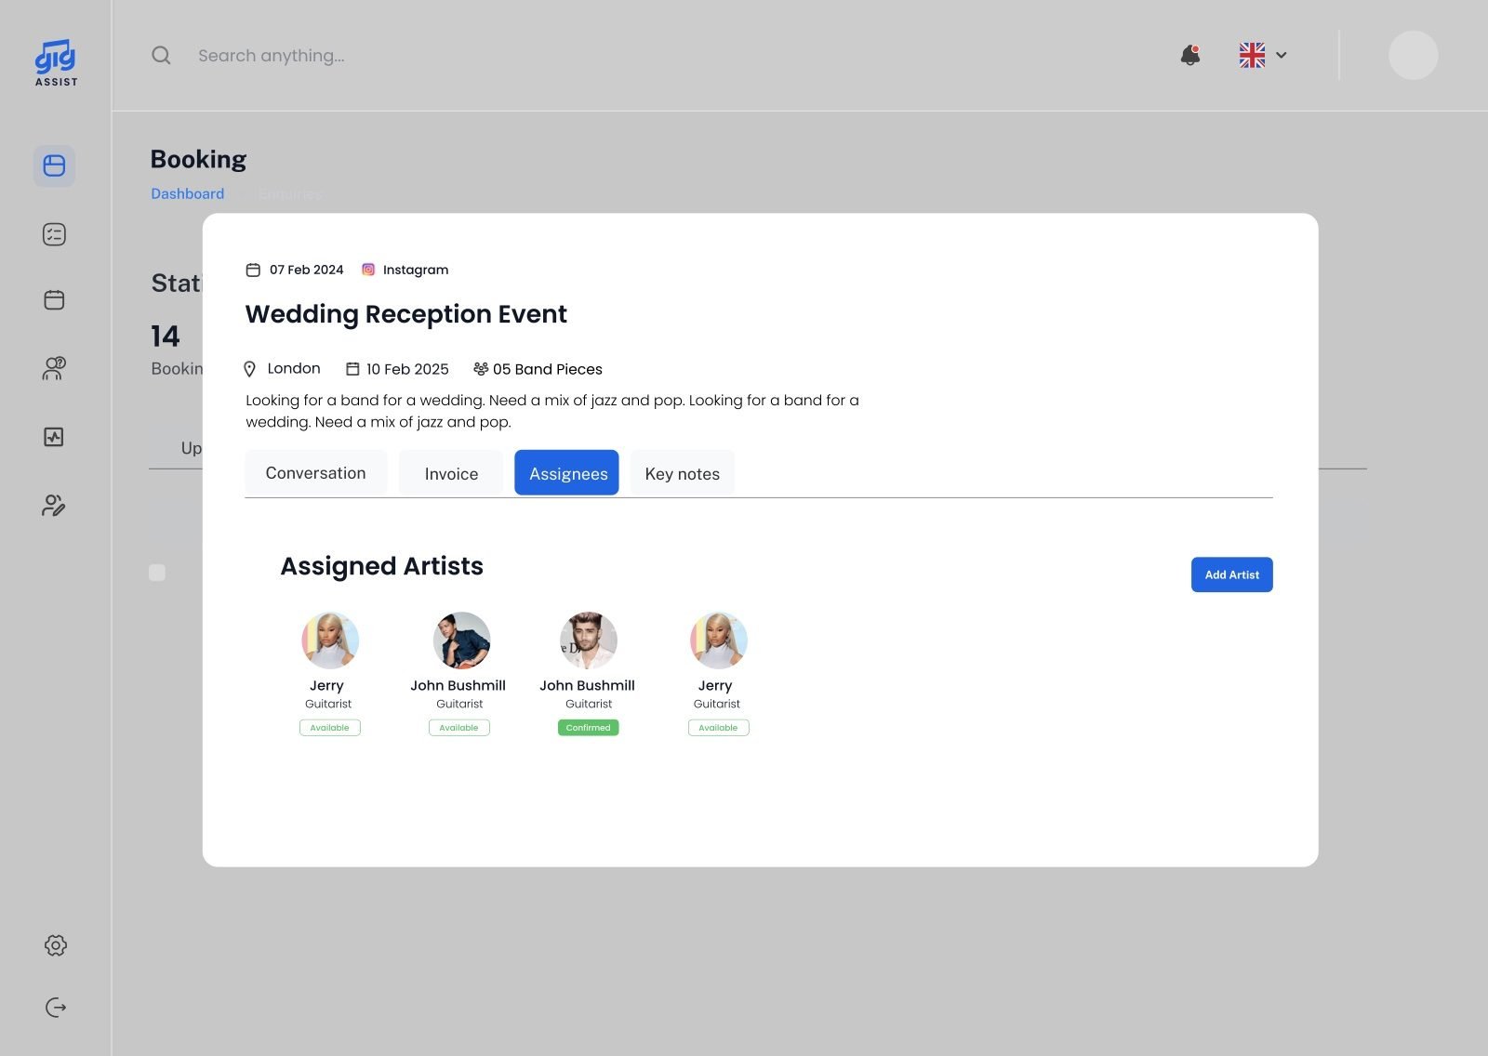Open the calendar sidebar icon
1488x1056 pixels.
54,300
